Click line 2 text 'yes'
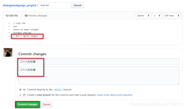This screenshot has width=186, height=109. (15, 27)
